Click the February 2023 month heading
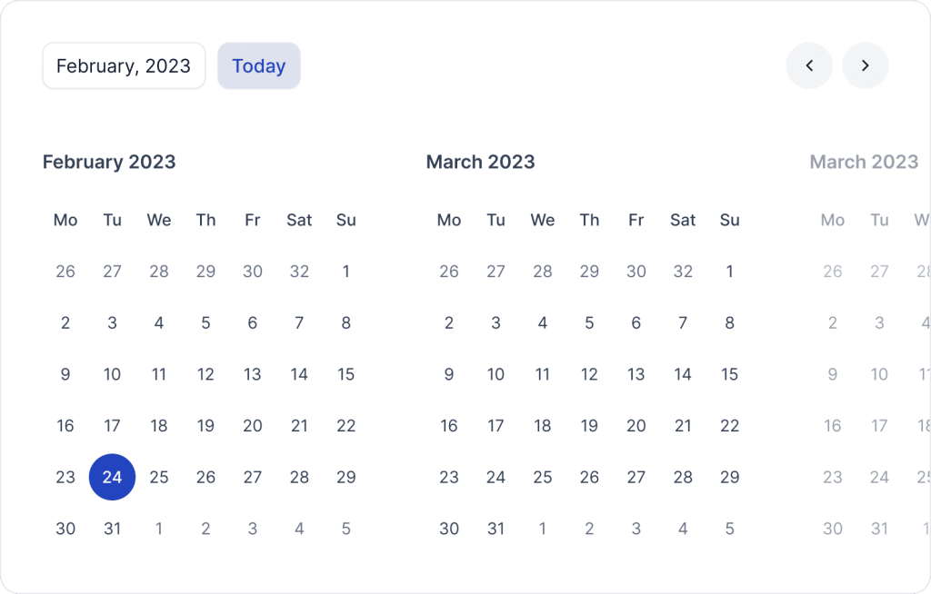This screenshot has height=594, width=931. [109, 162]
